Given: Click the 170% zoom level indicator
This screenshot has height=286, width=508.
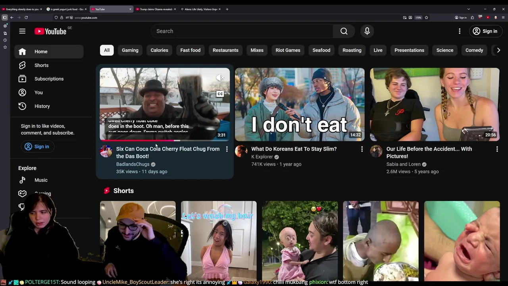Looking at the screenshot, I should tap(418, 17).
